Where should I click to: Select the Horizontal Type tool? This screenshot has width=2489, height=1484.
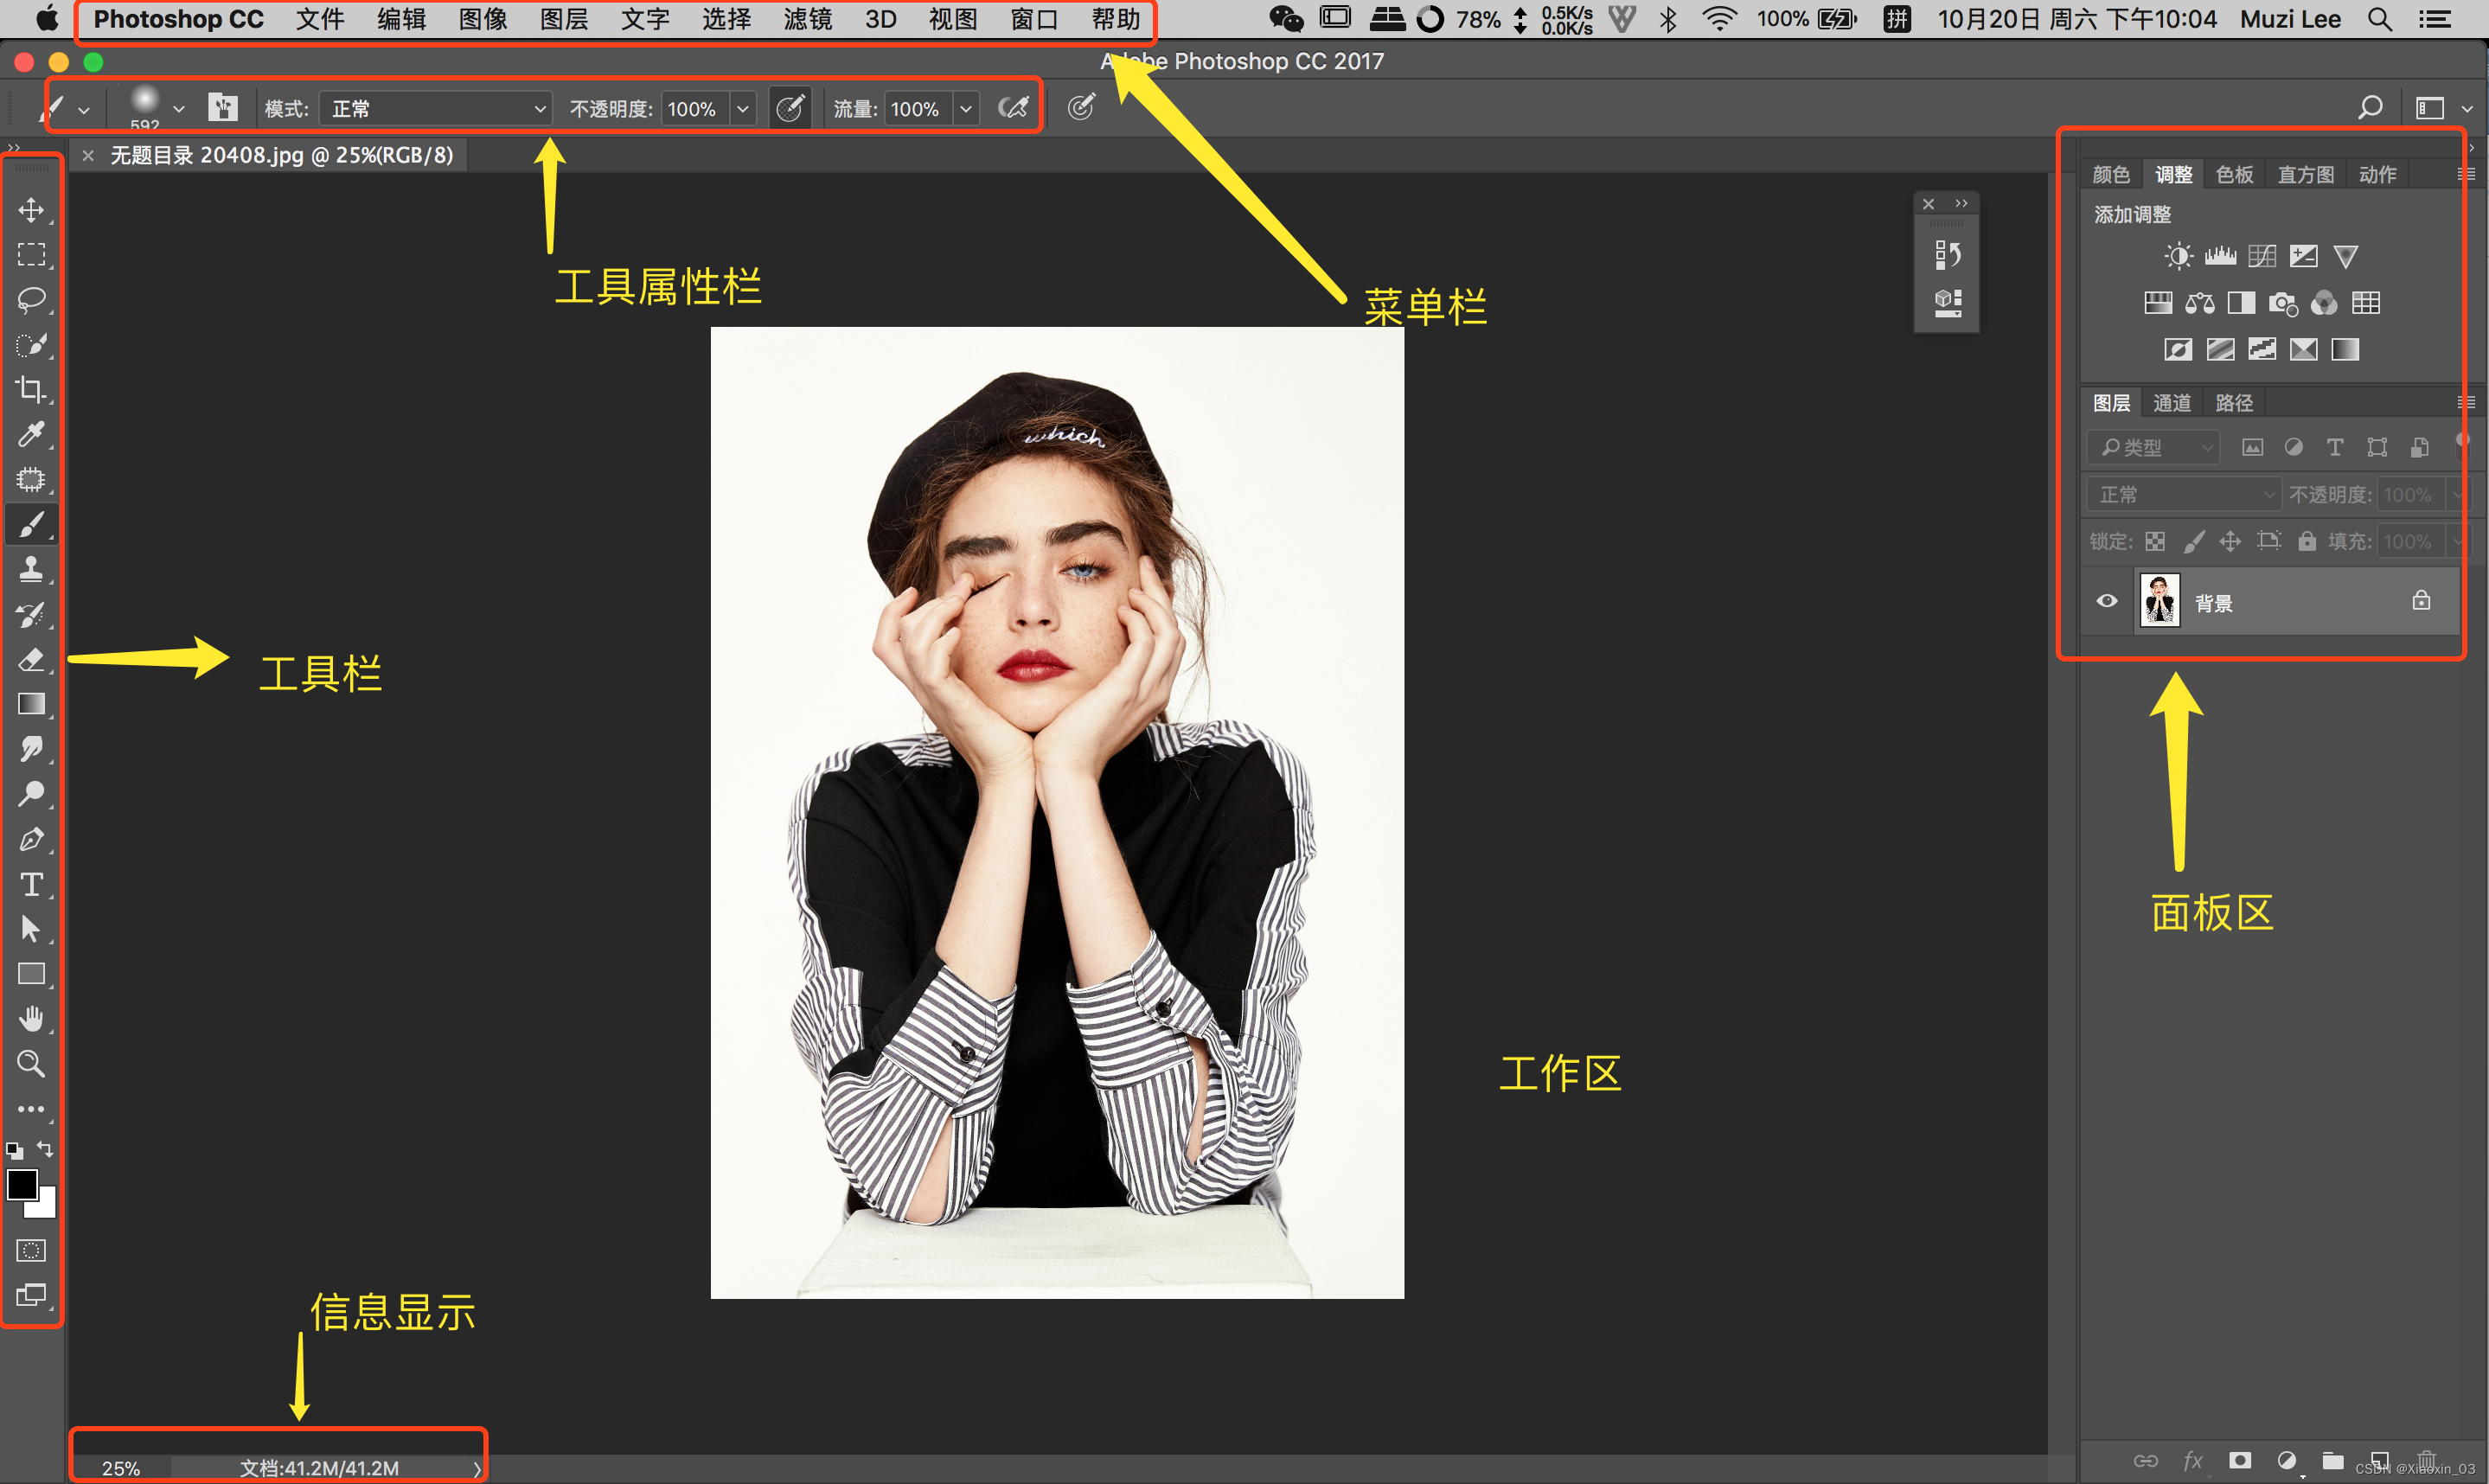click(31, 884)
